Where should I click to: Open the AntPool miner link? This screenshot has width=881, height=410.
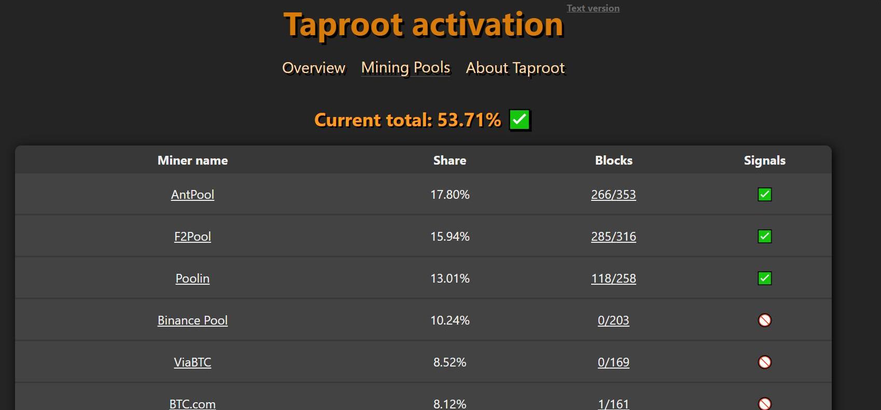192,195
